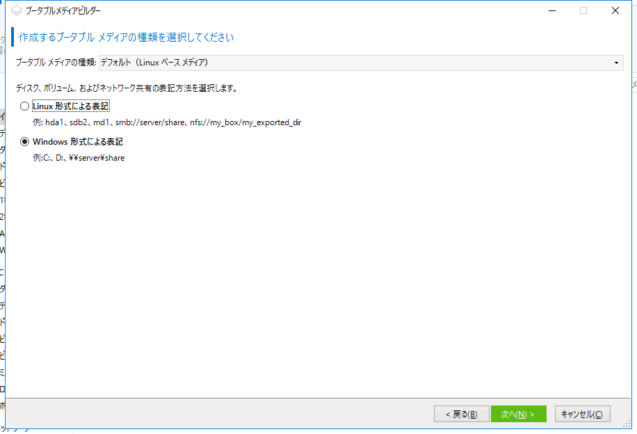Click the Linux example text with hda1, sdb2
The width and height of the screenshot is (637, 434).
click(167, 122)
